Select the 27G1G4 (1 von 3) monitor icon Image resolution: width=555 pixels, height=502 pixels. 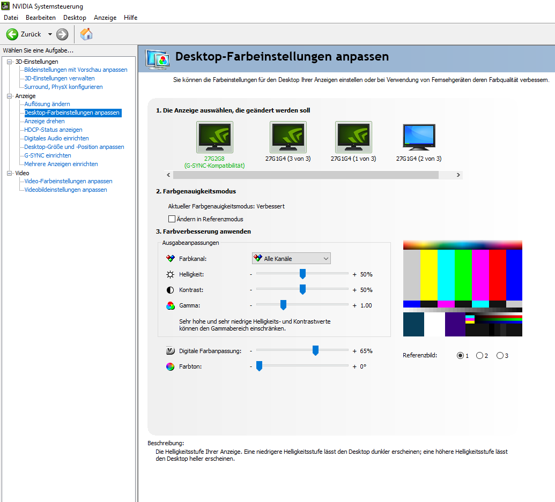[353, 137]
